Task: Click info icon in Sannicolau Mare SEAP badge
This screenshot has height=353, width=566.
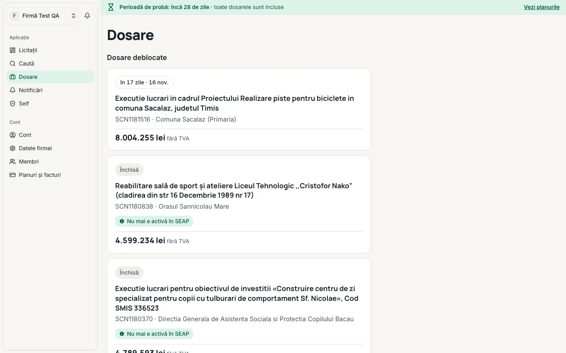Action: pos(122,221)
